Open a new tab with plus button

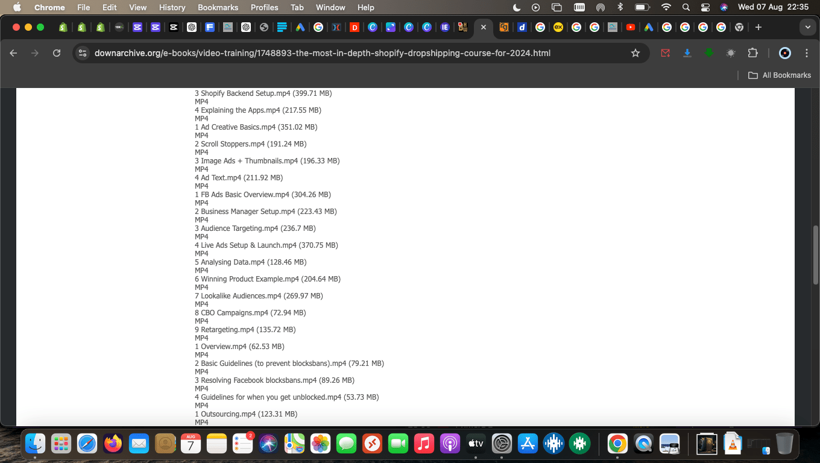[758, 27]
